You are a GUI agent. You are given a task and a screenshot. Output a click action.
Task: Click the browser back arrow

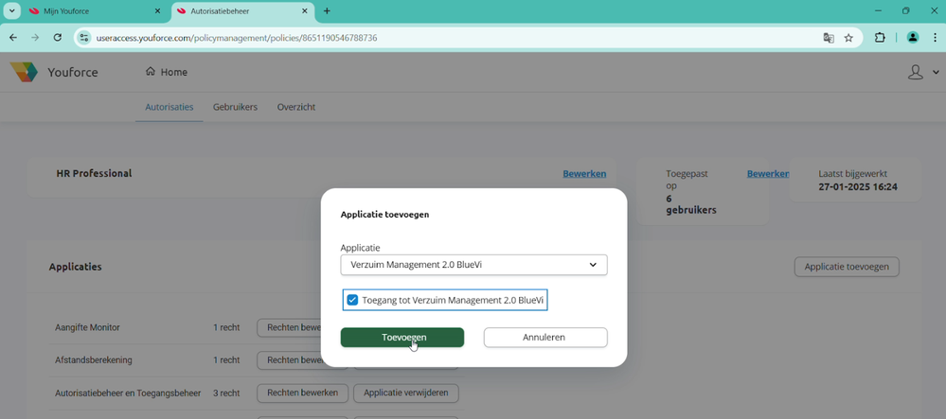coord(13,38)
